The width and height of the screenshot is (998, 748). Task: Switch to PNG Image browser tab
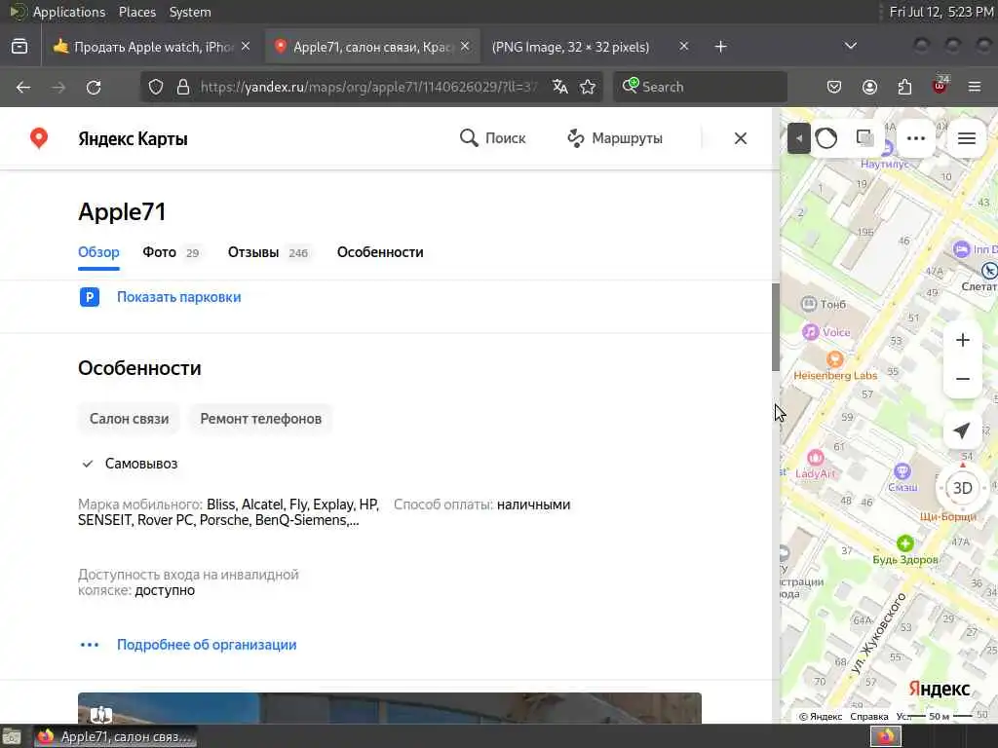coord(570,47)
